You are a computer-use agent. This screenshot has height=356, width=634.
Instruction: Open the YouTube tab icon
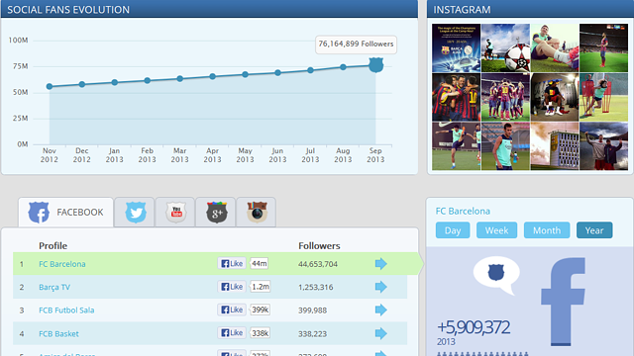176,213
